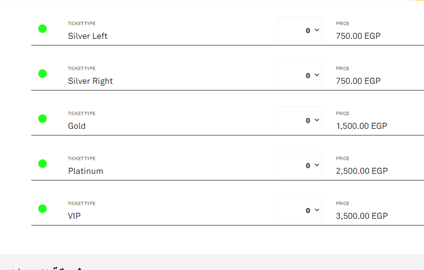Click green availability dot beside Gold
The height and width of the screenshot is (270, 424).
42,118
